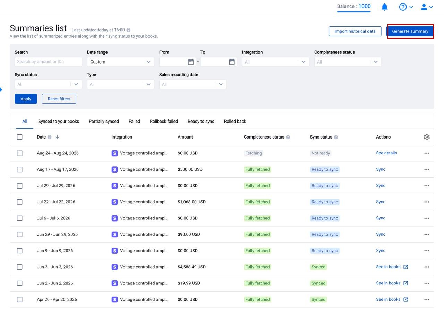
Task: Switch to the Ready to sync tab
Action: 201,122
